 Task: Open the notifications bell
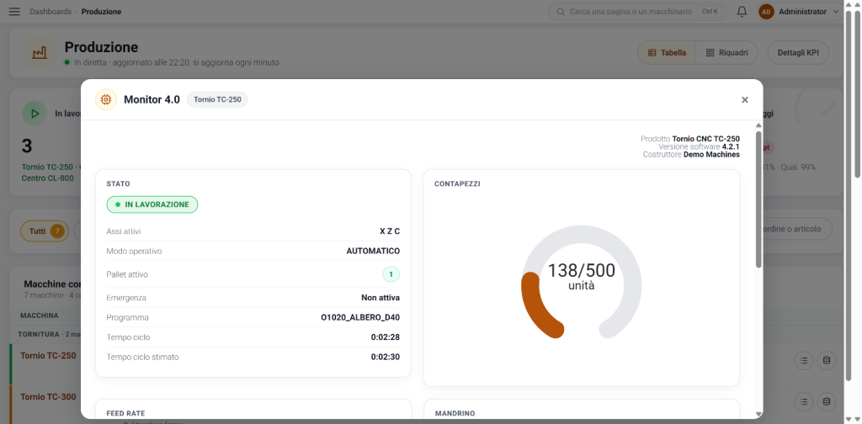point(742,12)
